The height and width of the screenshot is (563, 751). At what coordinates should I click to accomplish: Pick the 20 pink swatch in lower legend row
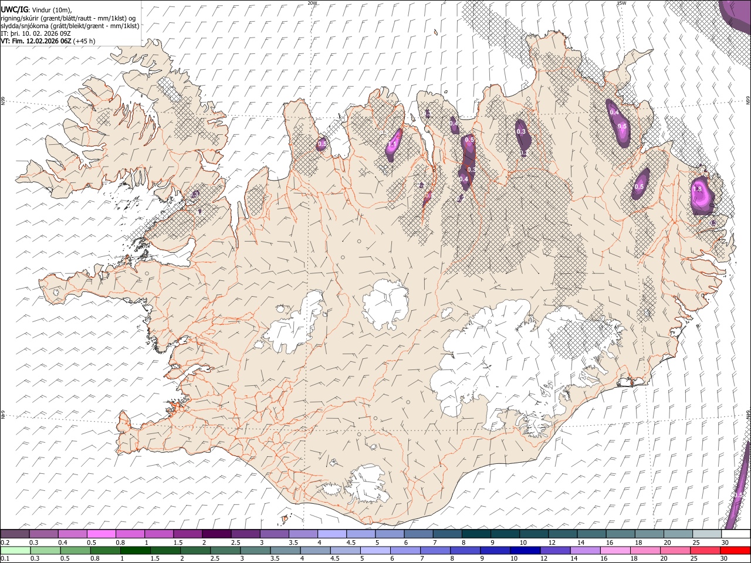pyautogui.click(x=675, y=551)
